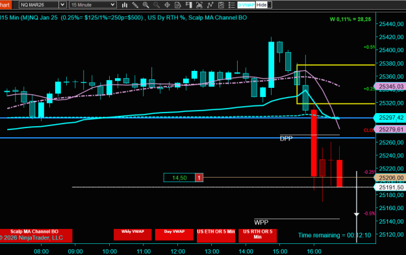Click the zoom in magnifier icon
Image resolution: width=406 pixels, height=255 pixels.
(x=146, y=5)
